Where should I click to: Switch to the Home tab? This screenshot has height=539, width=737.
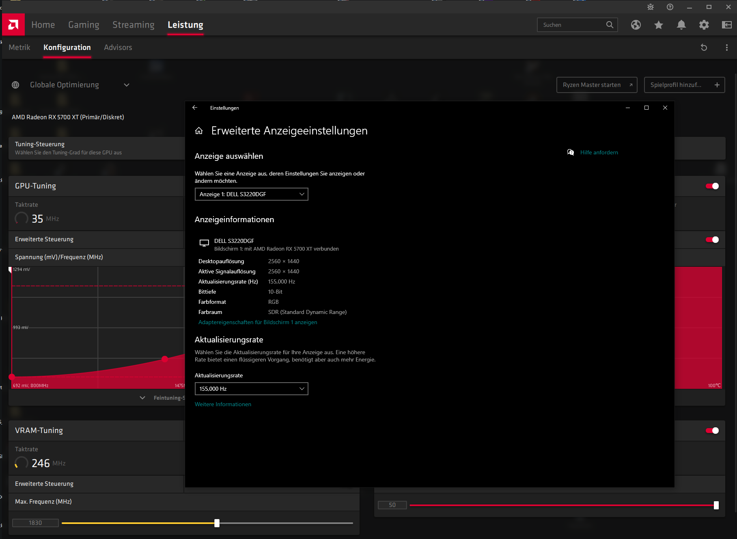(43, 25)
